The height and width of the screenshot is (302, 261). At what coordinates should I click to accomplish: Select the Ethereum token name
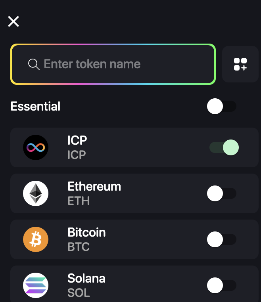tap(94, 186)
